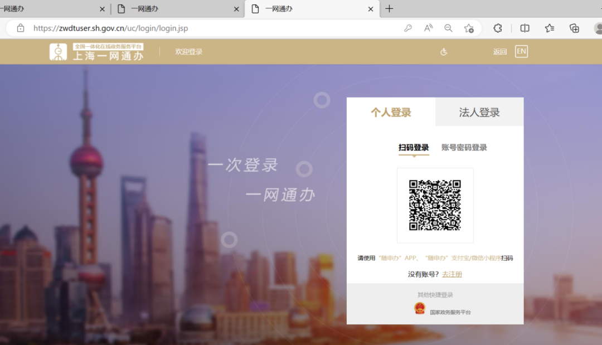
Task: Switch language with the EN button
Action: pos(521,51)
